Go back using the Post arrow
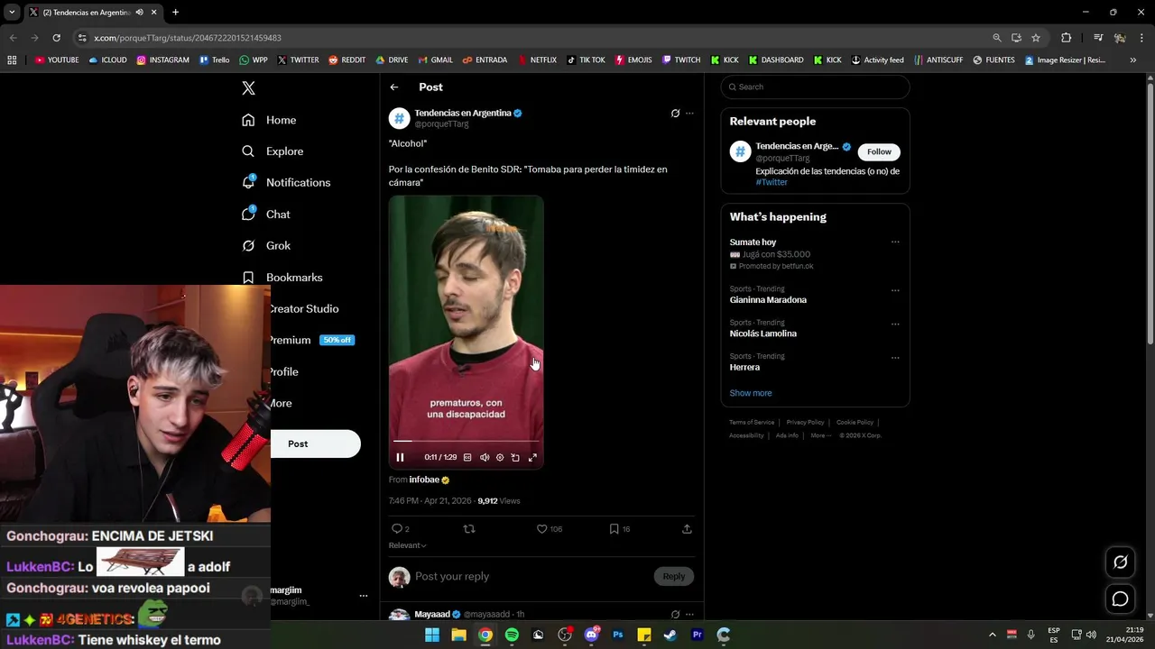 point(394,87)
